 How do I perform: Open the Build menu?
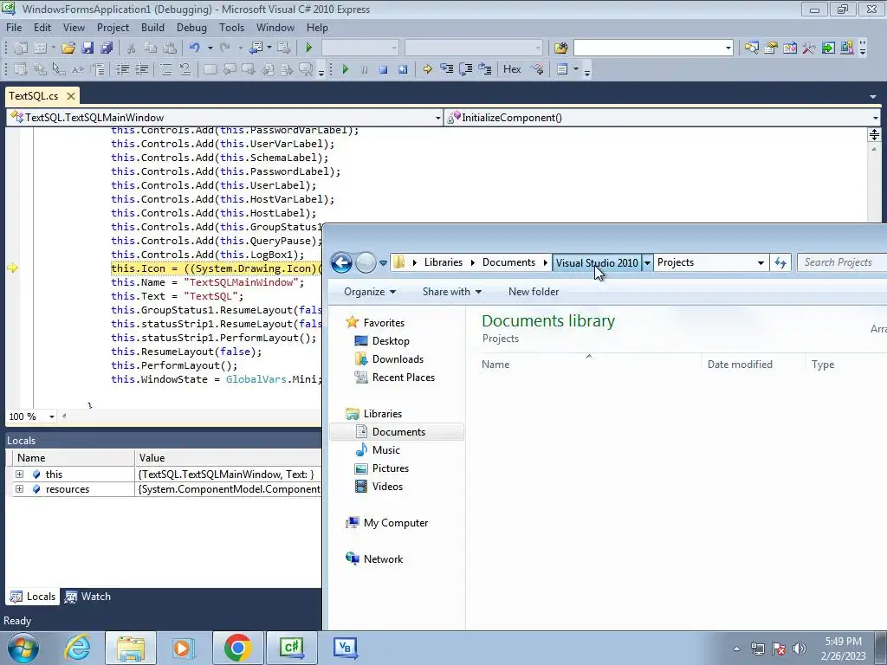[152, 28]
